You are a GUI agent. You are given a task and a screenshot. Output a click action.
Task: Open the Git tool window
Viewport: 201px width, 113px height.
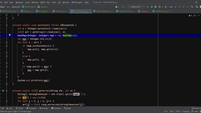pyautogui.click(x=2, y=108)
